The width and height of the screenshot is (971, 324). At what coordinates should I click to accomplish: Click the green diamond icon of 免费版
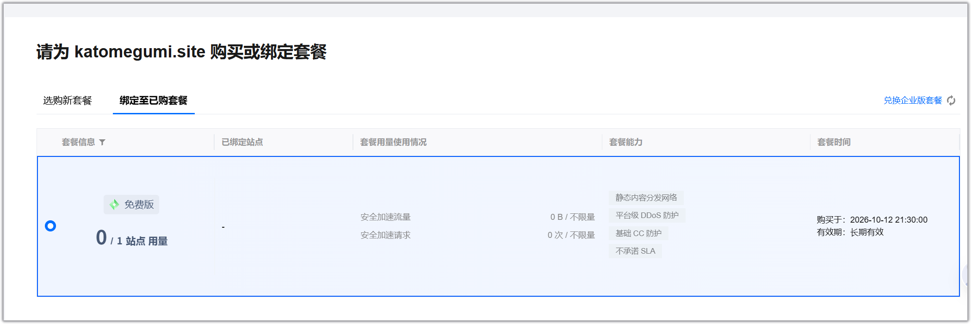tap(114, 205)
